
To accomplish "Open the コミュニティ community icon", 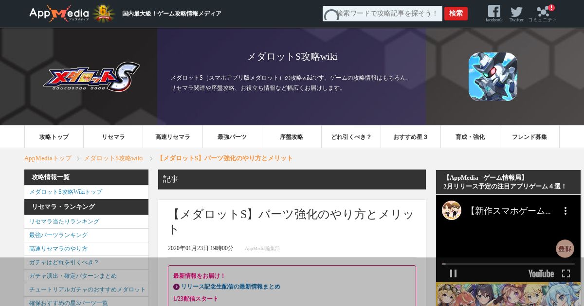I will tap(543, 14).
